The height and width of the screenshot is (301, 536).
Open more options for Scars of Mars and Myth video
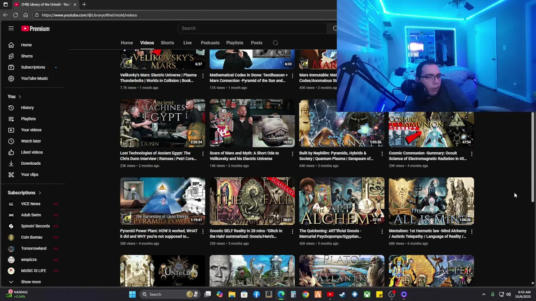coord(293,154)
